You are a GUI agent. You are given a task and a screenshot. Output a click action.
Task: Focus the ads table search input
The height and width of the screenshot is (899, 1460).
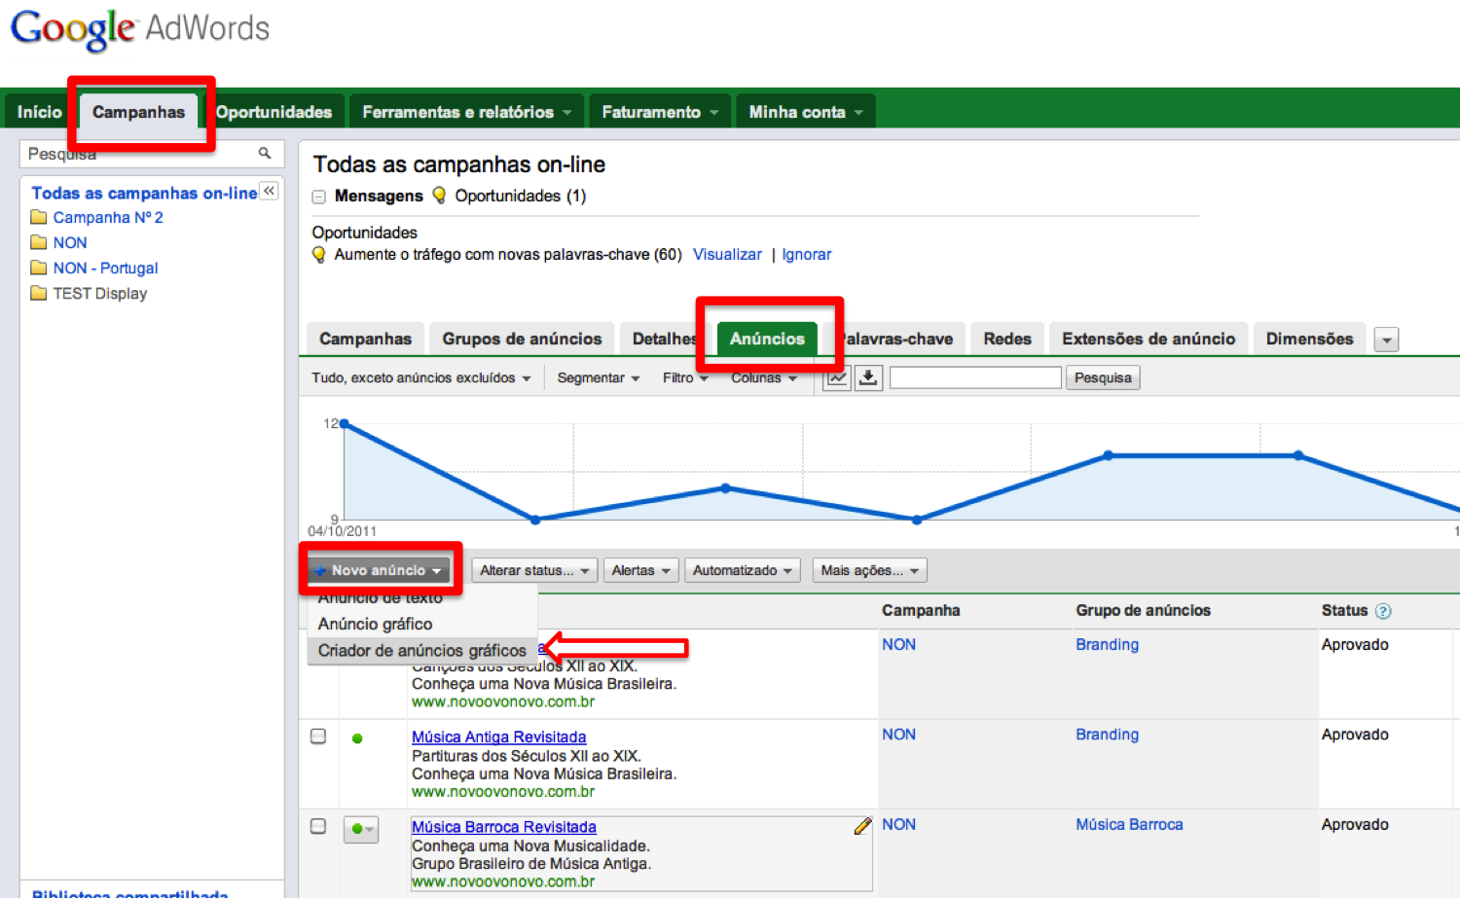pos(975,378)
